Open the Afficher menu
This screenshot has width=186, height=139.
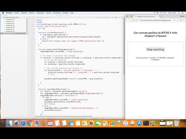coord(32,13)
